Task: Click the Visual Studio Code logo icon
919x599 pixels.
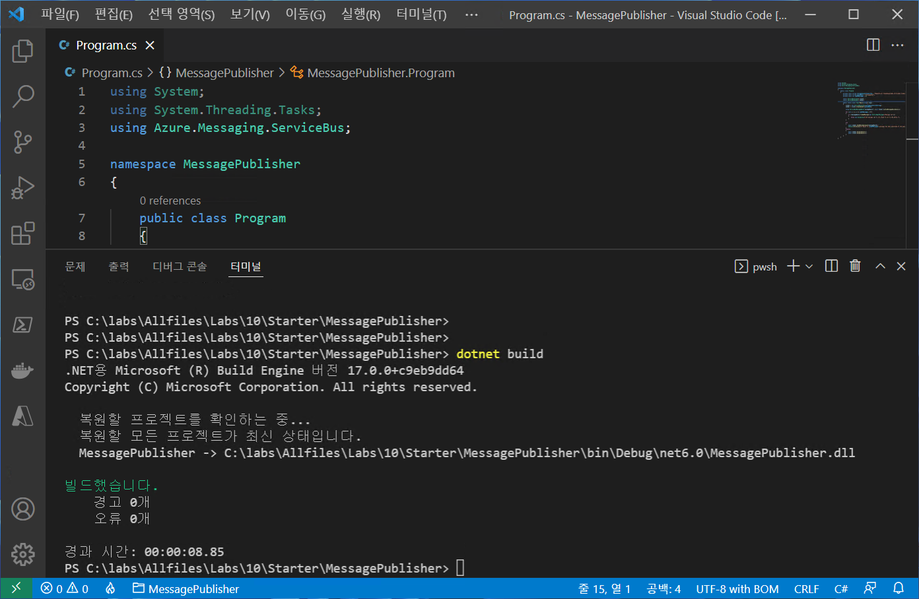Action: coord(17,14)
